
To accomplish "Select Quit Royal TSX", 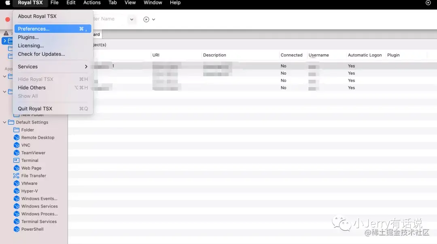I will (53, 108).
